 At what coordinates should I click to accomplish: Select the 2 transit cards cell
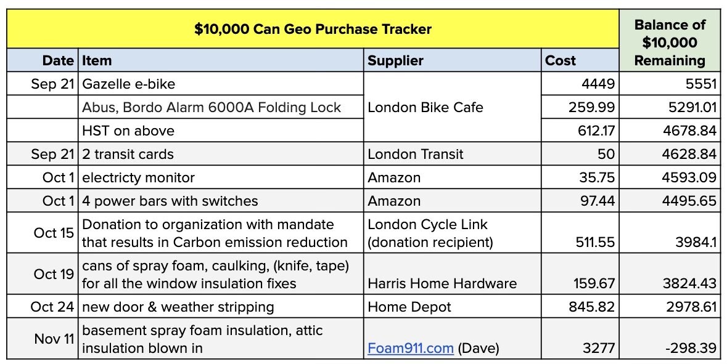point(128,154)
